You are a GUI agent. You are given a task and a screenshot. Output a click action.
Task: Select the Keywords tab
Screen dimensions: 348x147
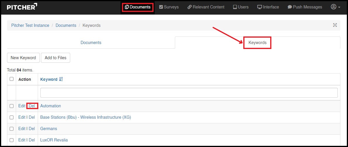pos(257,43)
